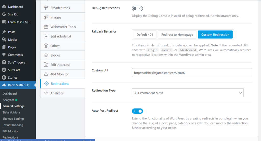Open the Edit .htaccess tab
261x141 pixels.
coord(63,65)
